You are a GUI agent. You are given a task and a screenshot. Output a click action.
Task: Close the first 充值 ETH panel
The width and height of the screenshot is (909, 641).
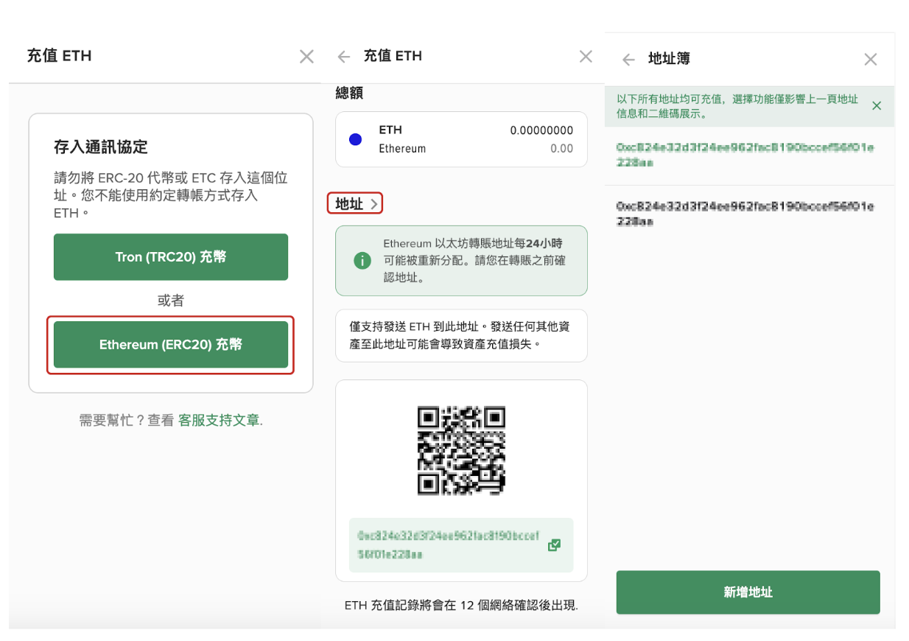point(306,56)
